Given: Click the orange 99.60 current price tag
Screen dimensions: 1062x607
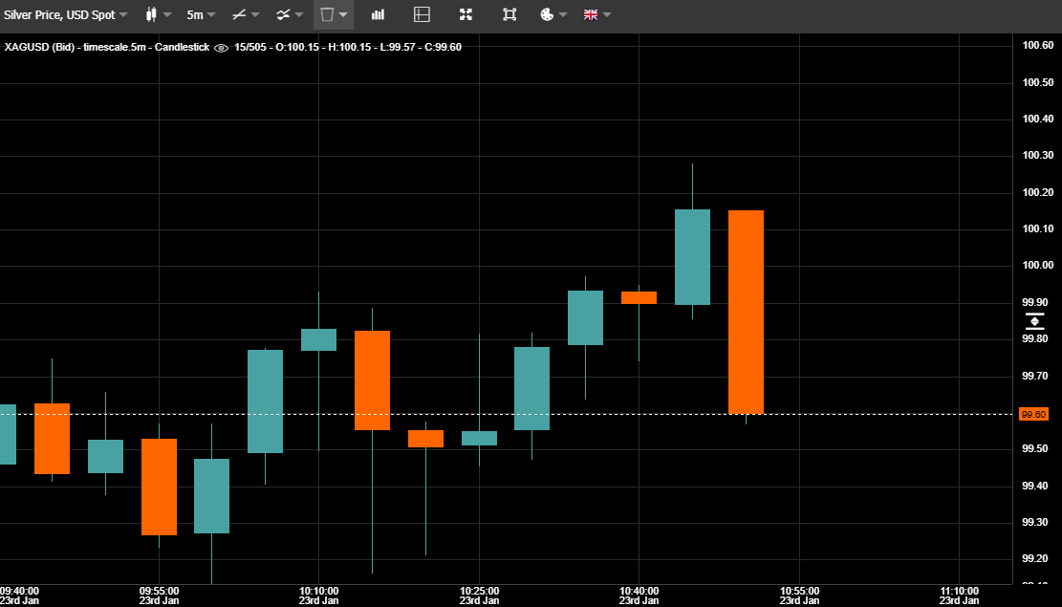Looking at the screenshot, I should (1033, 414).
